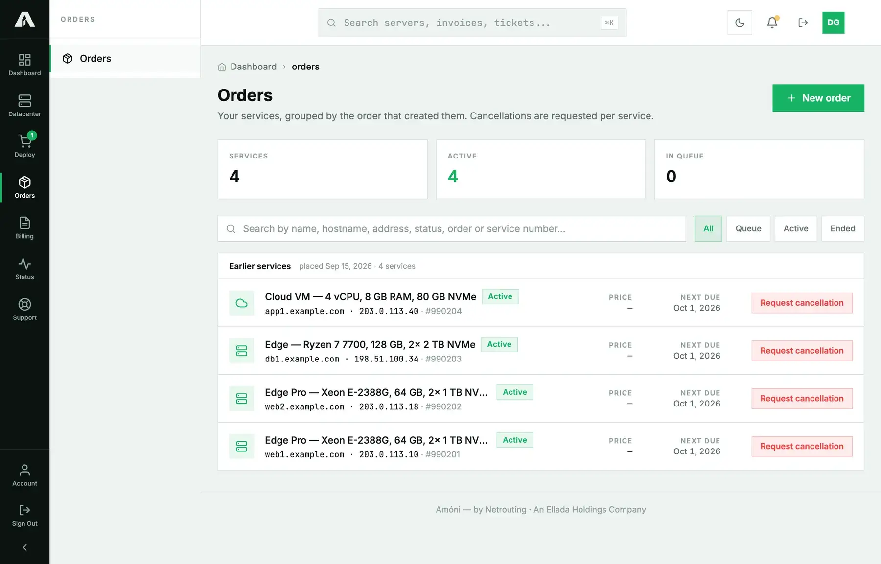Open the Edge Ryzen 7 7700 service
The width and height of the screenshot is (881, 564).
click(370, 345)
